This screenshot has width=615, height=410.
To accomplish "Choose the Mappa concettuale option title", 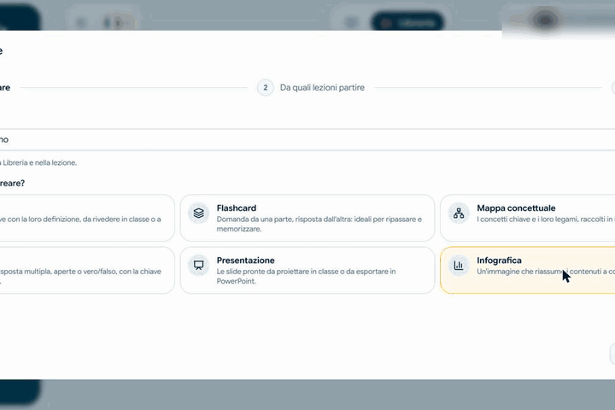I will coord(516,208).
